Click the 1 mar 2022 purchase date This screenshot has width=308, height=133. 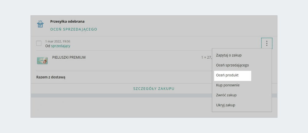pos(58,41)
